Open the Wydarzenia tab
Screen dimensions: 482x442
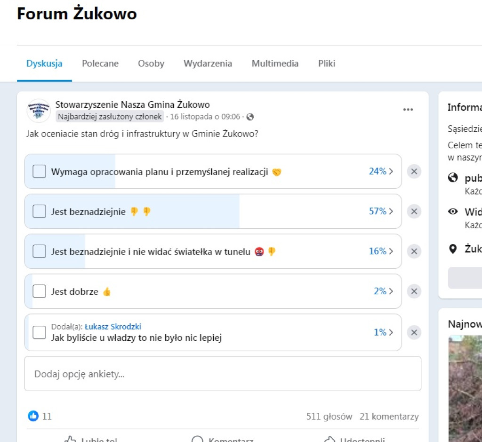[x=208, y=64]
